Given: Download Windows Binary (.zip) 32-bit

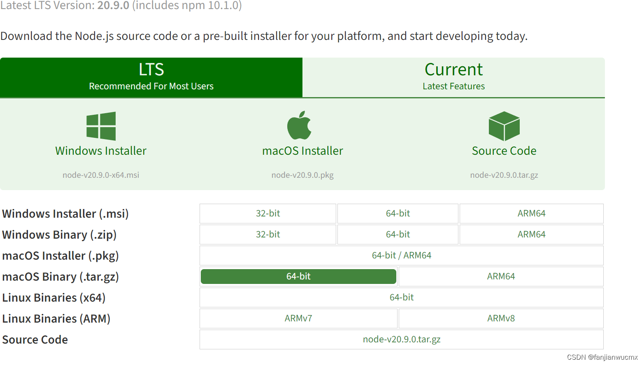Looking at the screenshot, I should 268,235.
